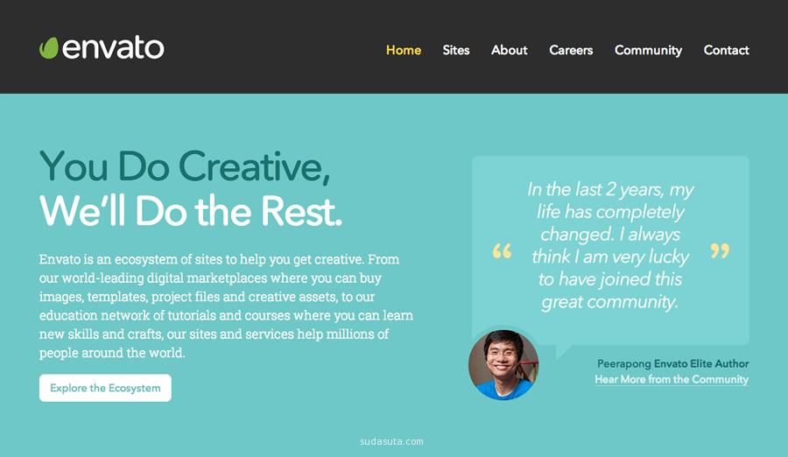Click the Envato leaf logo
This screenshot has width=788, height=457.
click(x=49, y=48)
